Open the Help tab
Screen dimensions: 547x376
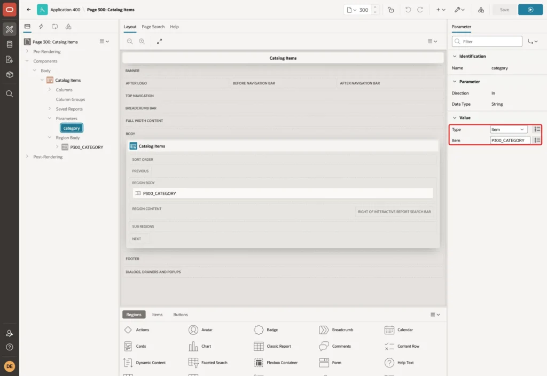(175, 27)
